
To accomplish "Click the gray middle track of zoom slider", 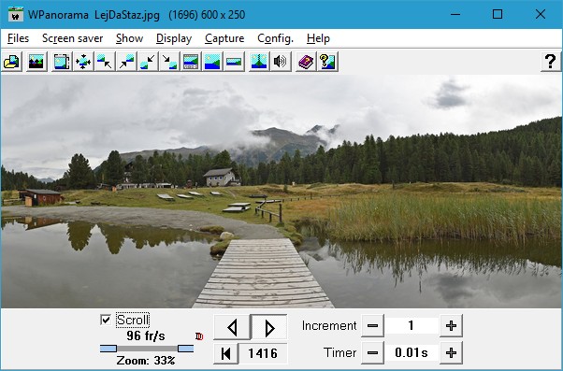I will tap(147, 349).
